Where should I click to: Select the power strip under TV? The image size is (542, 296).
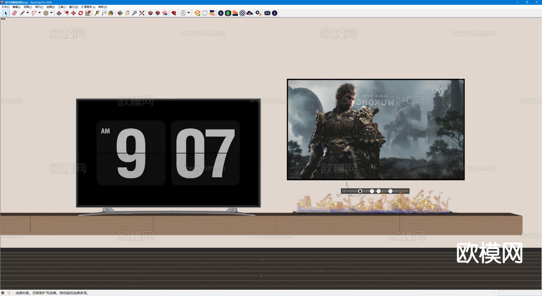point(375,191)
